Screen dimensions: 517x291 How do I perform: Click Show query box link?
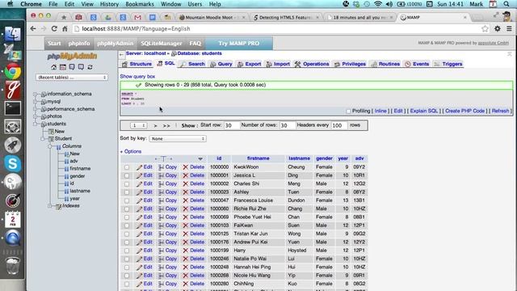137,76
